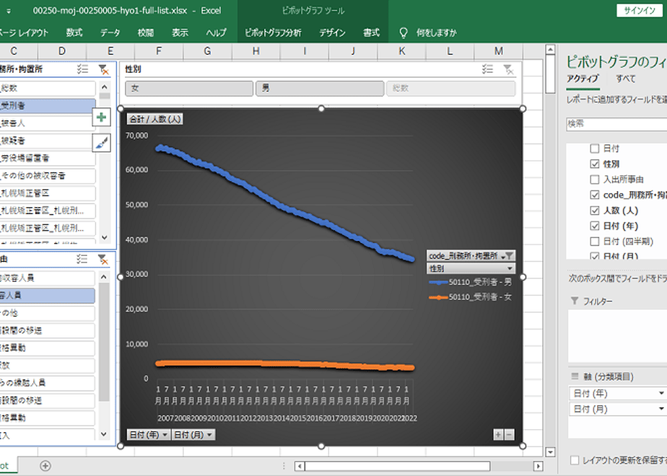The width and height of the screenshot is (667, 476).
Task: Click the clear filter icon in 性別 slicer
Action: click(508, 69)
